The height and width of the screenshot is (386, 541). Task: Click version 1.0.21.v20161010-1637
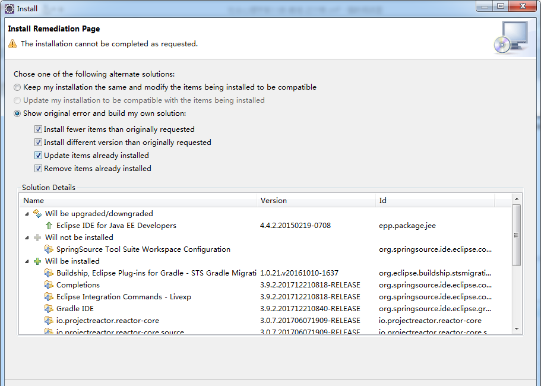[x=299, y=273]
